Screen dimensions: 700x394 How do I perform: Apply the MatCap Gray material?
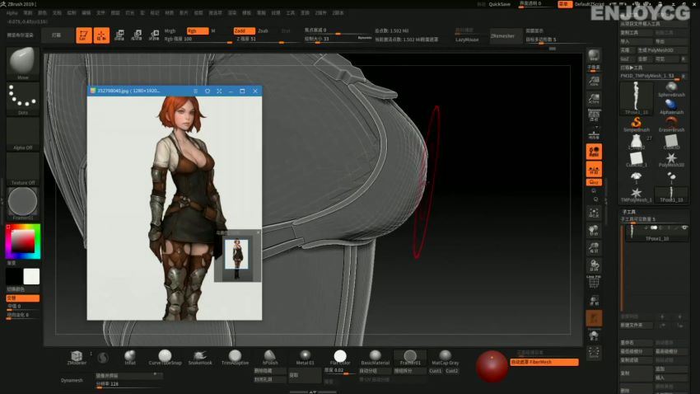(x=445, y=357)
